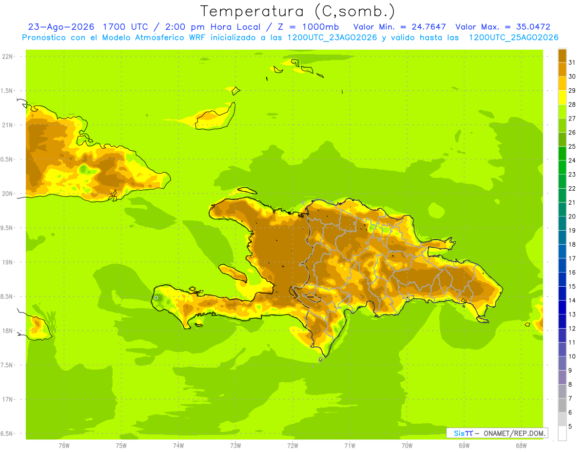The image size is (585, 452).
Task: Click the '20N' latitude label
Action: click(x=7, y=194)
